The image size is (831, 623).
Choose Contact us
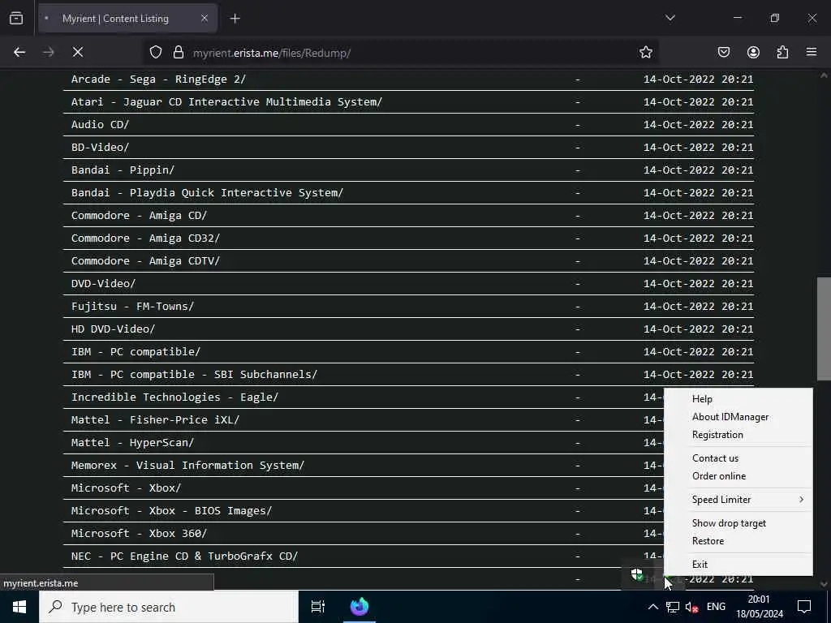click(x=738, y=458)
